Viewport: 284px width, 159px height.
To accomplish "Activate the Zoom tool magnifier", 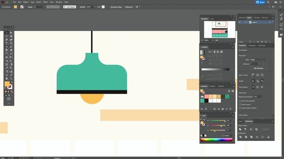I will (11, 79).
